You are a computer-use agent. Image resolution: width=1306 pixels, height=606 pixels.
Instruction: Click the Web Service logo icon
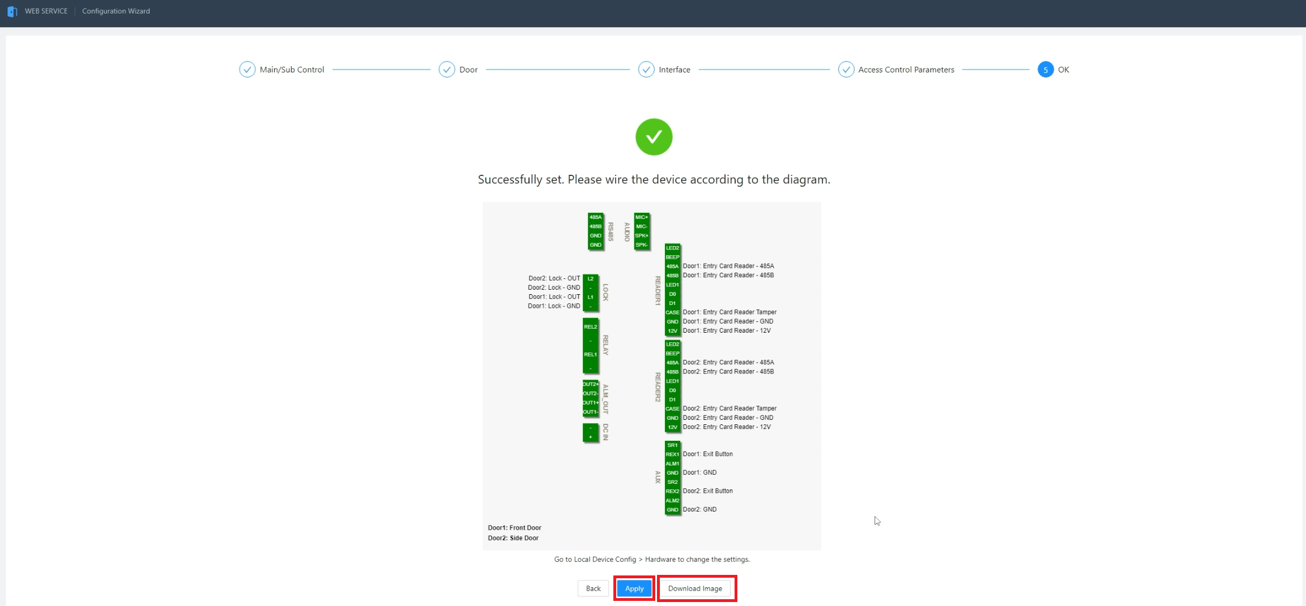(x=12, y=11)
